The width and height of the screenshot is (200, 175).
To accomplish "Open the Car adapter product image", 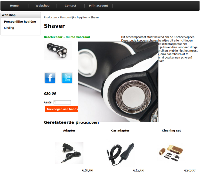I will coord(120,153).
